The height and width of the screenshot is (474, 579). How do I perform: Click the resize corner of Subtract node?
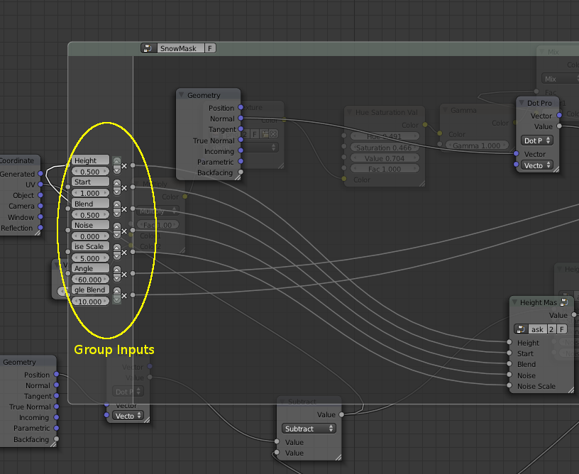(x=338, y=458)
